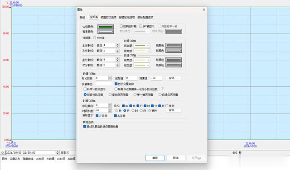Pick the light blue 背景颜色 swatch

click(x=106, y=32)
